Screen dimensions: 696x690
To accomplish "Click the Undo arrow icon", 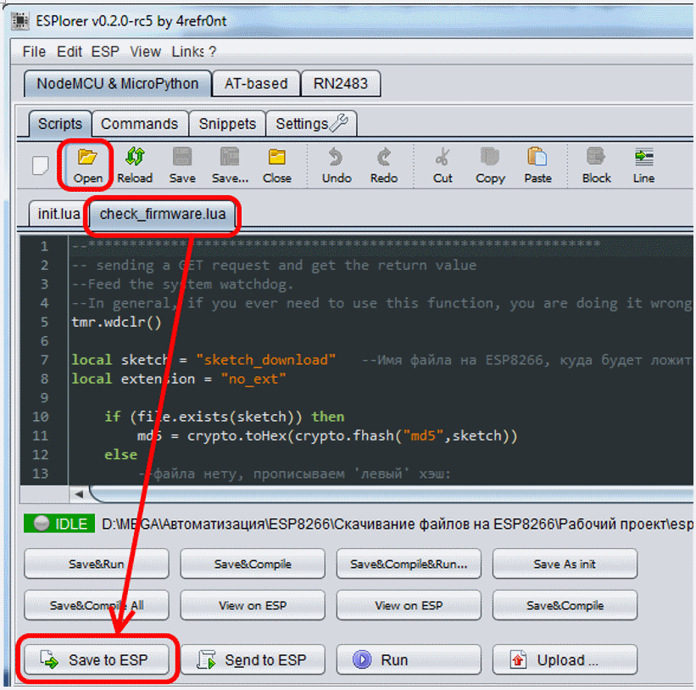I will tap(336, 165).
